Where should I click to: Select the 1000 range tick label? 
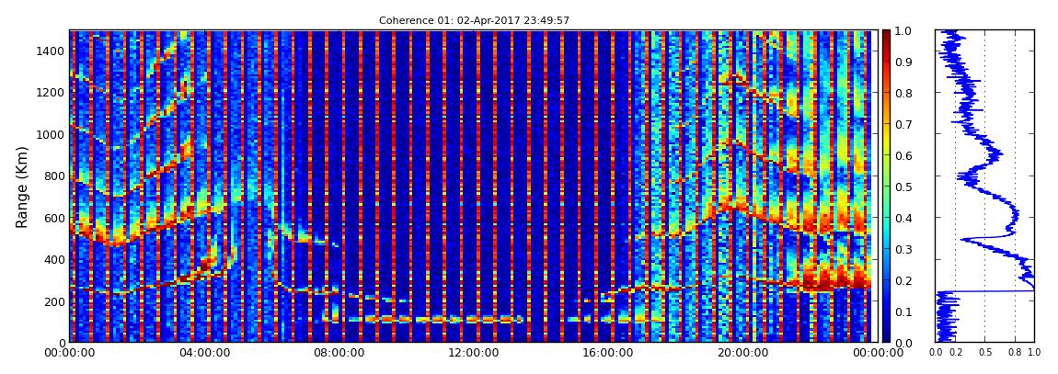(x=51, y=134)
